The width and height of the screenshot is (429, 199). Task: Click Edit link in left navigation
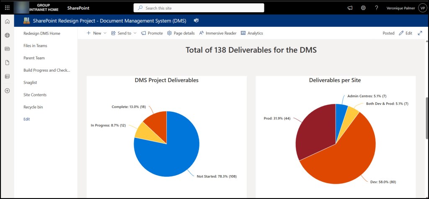[x=27, y=119]
